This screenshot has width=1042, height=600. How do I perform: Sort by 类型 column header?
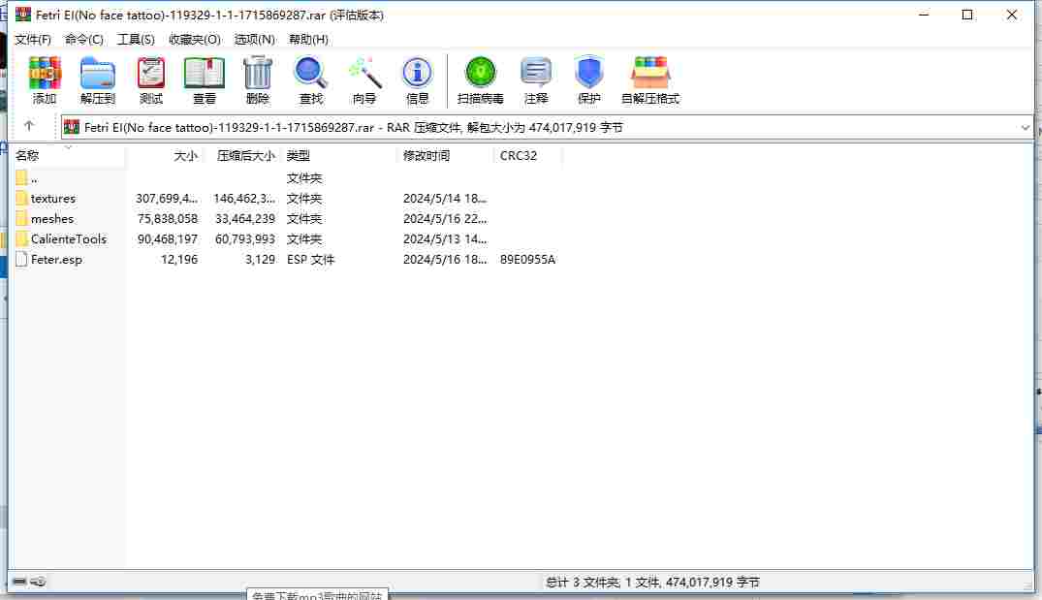(x=299, y=155)
